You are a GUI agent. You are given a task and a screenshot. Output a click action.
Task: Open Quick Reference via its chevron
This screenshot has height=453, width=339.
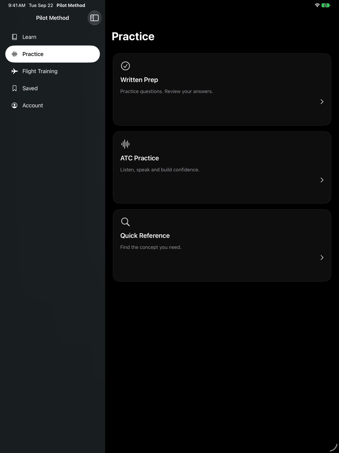pos(322,258)
